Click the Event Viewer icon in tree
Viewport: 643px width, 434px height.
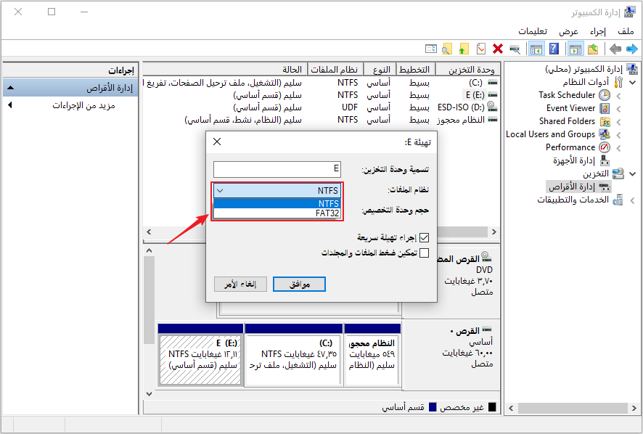point(605,108)
